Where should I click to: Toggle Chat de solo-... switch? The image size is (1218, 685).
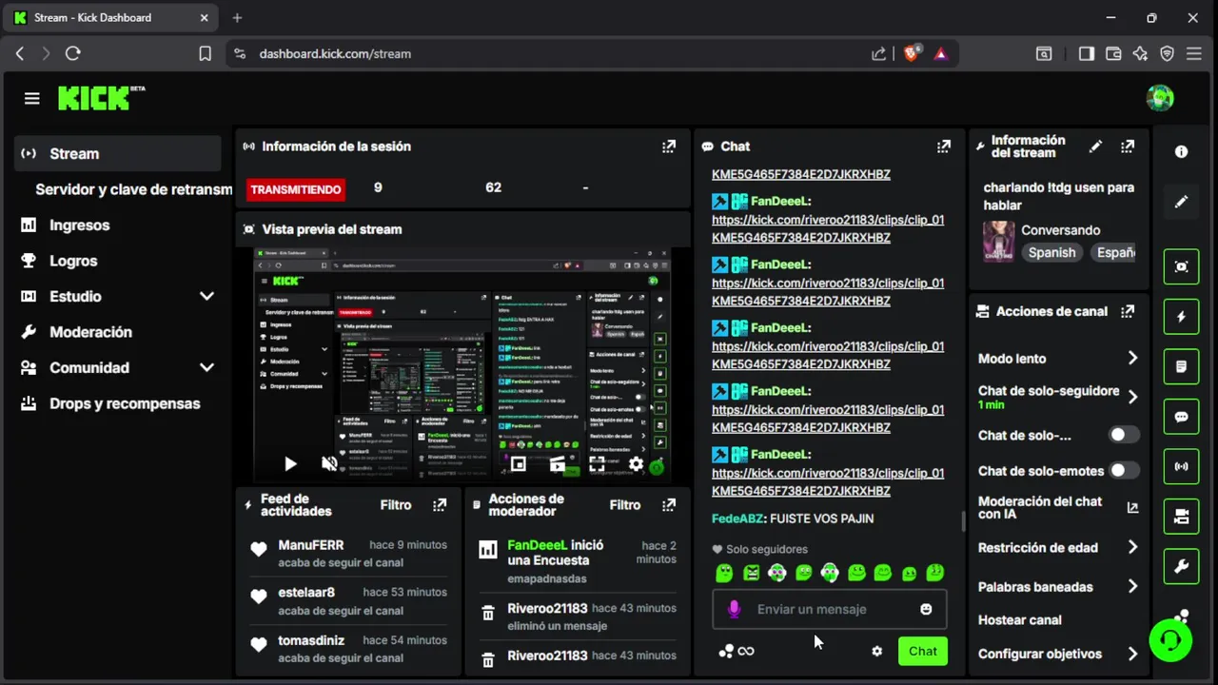pyautogui.click(x=1124, y=435)
